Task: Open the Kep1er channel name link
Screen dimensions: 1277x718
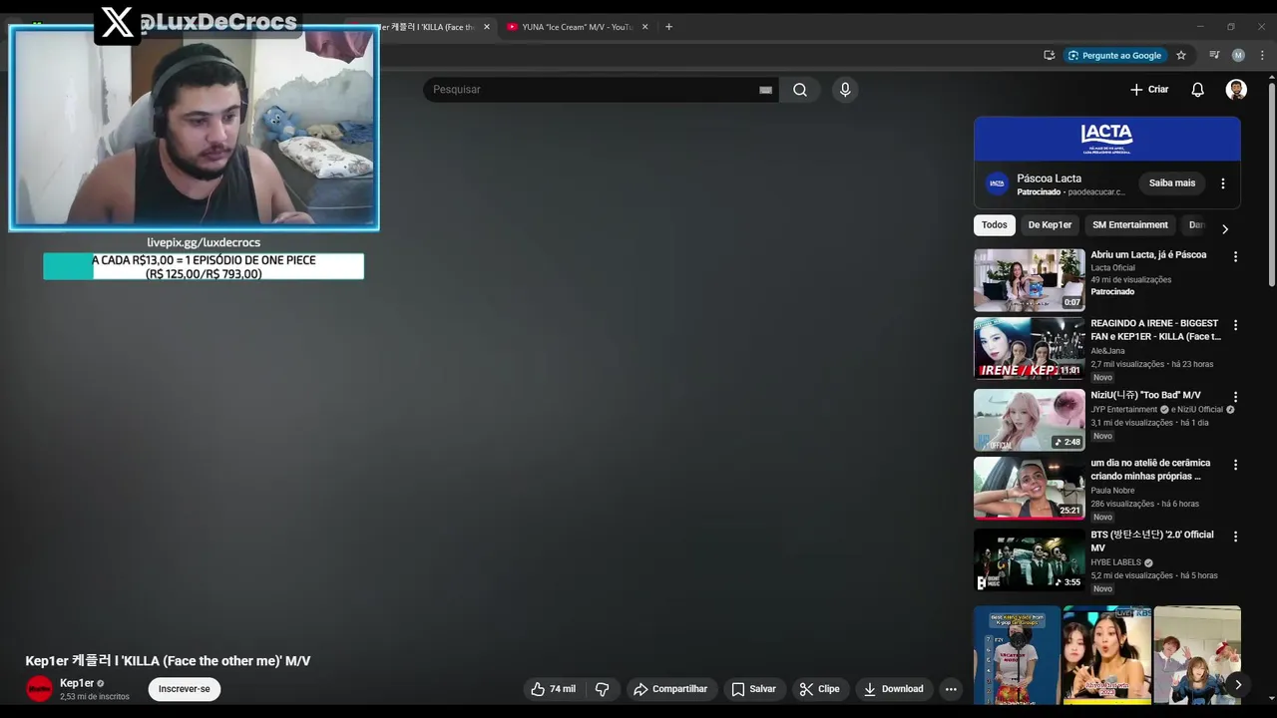Action: pos(77,683)
